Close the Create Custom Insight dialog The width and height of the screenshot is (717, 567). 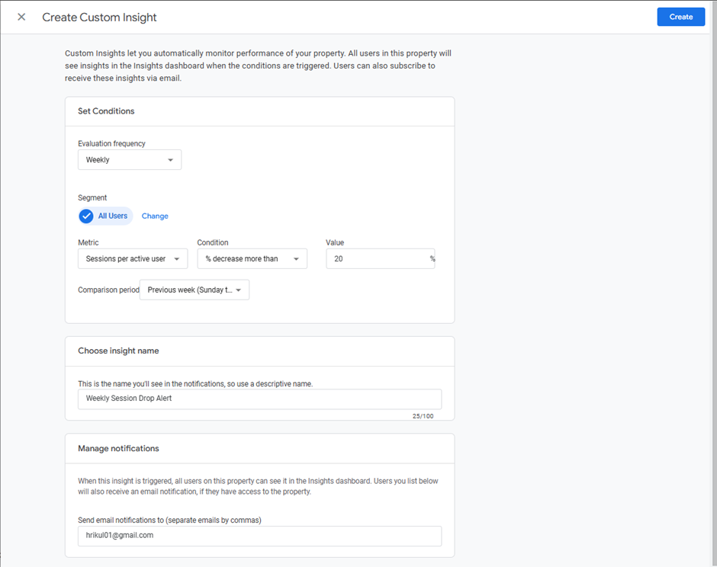(x=21, y=17)
